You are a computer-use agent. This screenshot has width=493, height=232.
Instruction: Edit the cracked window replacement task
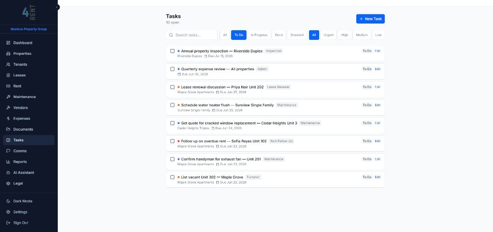(x=377, y=123)
